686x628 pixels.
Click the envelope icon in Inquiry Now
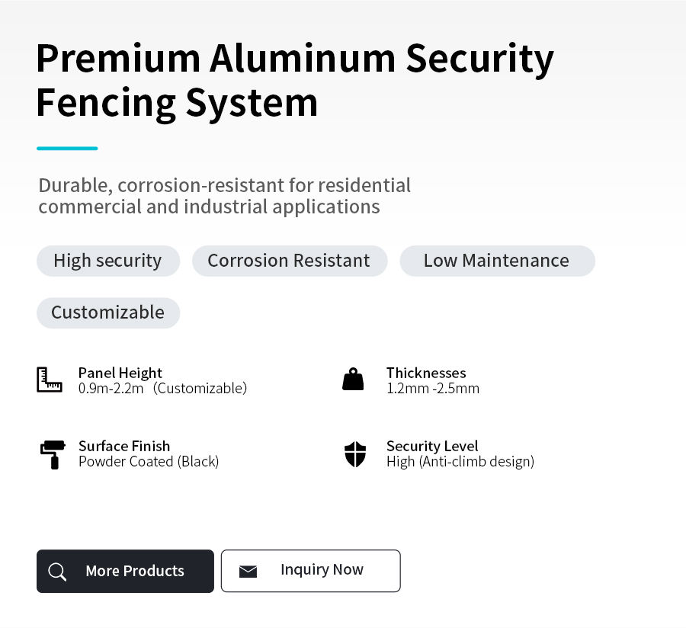click(x=248, y=571)
